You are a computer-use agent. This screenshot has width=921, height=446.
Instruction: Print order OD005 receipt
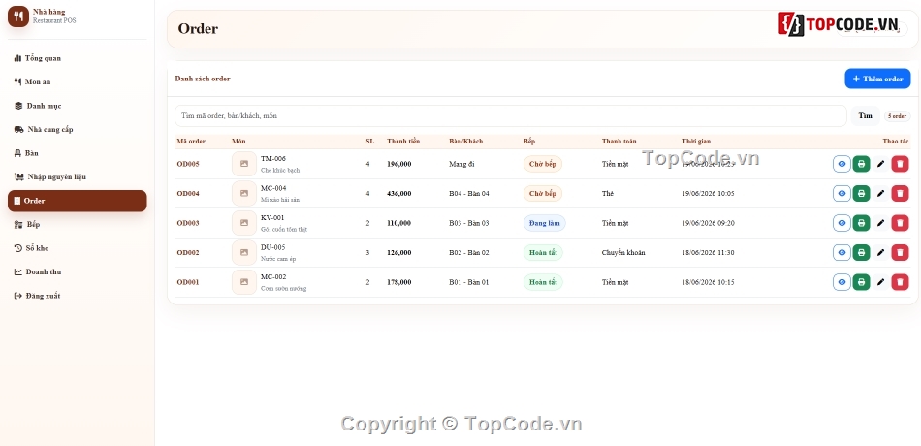pyautogui.click(x=861, y=164)
